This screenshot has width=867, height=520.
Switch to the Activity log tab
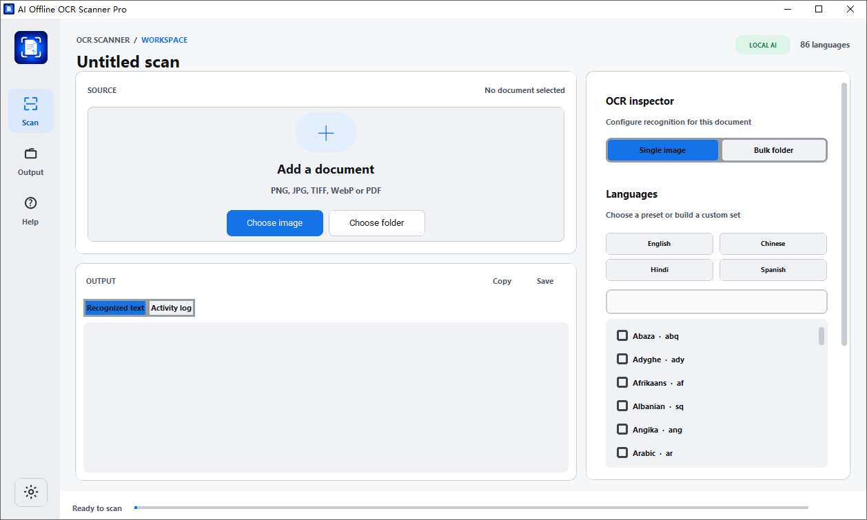[172, 308]
